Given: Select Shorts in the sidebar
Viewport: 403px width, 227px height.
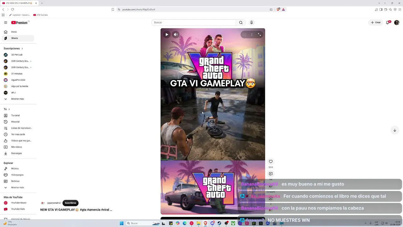Looking at the screenshot, I should pos(18,38).
